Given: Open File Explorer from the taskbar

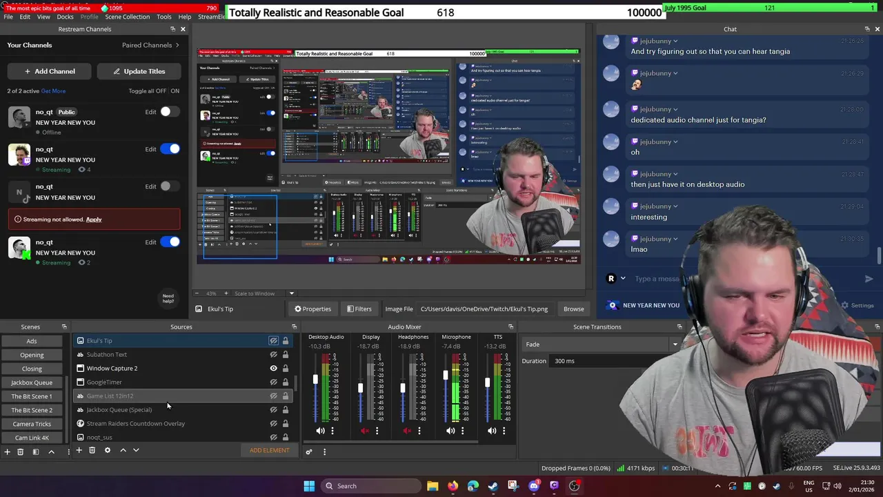Looking at the screenshot, I should point(433,486).
